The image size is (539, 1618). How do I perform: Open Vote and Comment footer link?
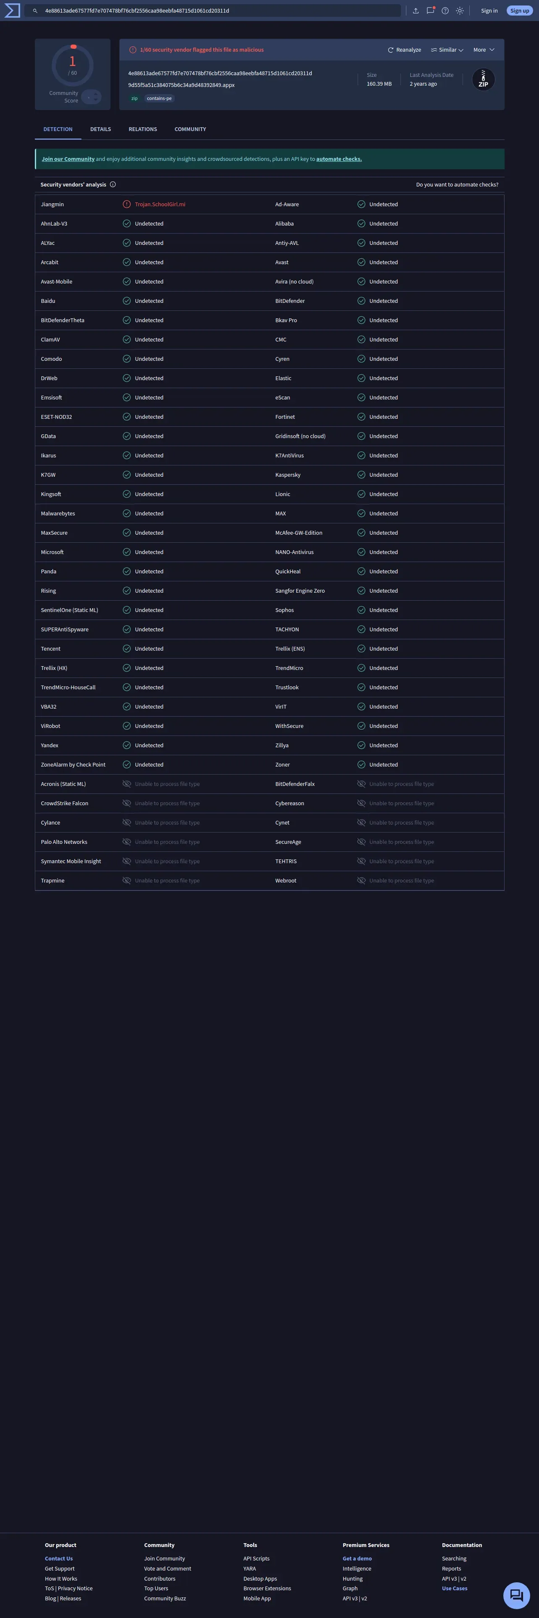pyautogui.click(x=167, y=1568)
